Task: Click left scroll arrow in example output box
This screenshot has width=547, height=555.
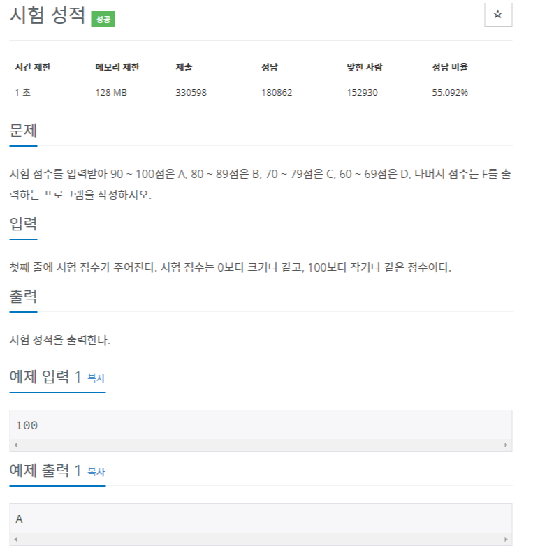Action: click(x=15, y=539)
